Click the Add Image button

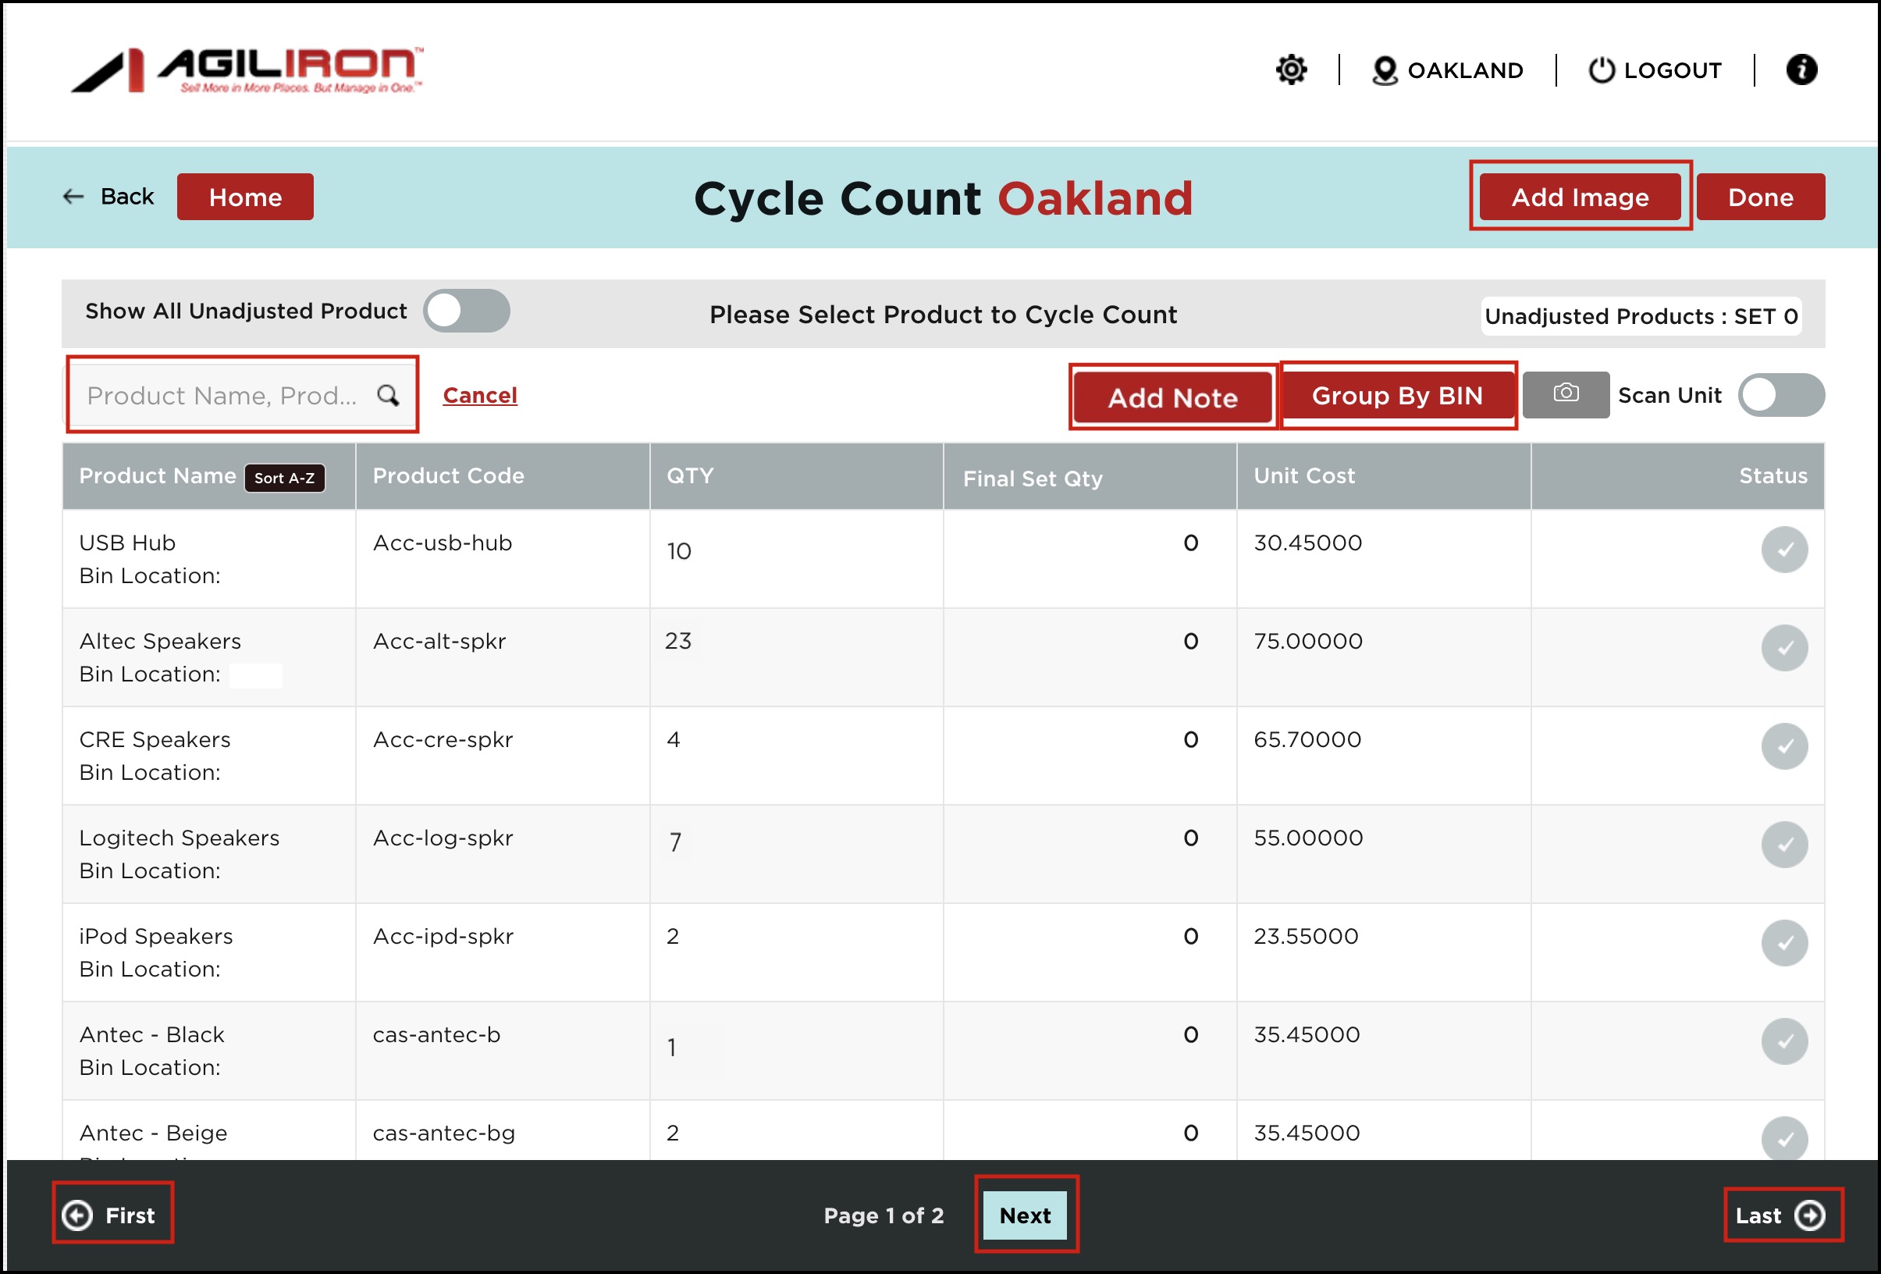click(1579, 197)
